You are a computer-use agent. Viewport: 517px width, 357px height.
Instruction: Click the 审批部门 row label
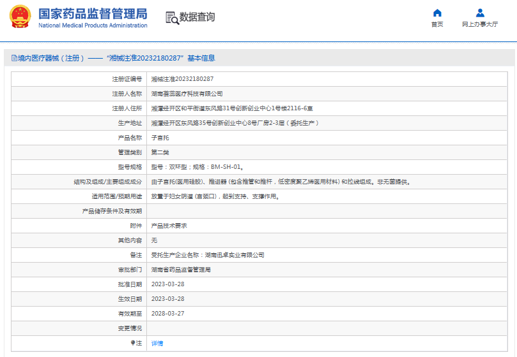(x=130, y=270)
